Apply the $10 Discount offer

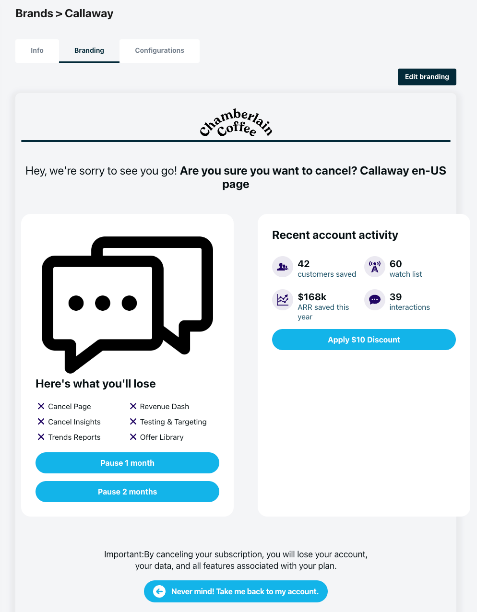tap(364, 340)
